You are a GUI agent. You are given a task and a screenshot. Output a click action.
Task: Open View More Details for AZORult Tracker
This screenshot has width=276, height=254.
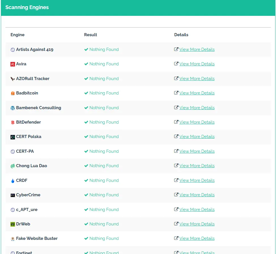pos(197,79)
